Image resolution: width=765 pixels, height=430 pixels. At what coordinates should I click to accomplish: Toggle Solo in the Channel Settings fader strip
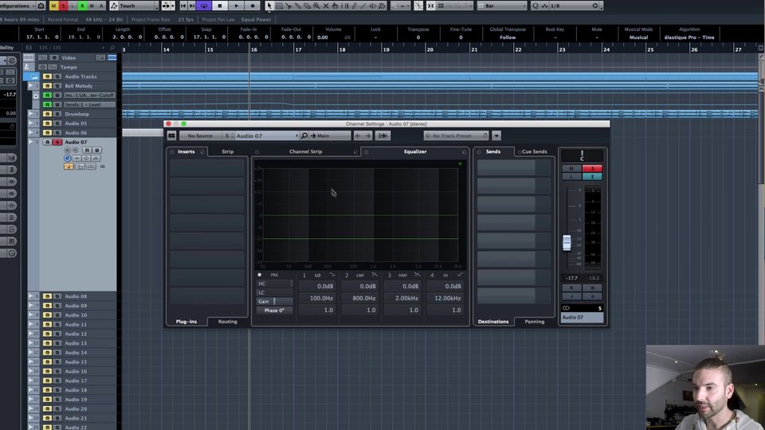pos(592,168)
